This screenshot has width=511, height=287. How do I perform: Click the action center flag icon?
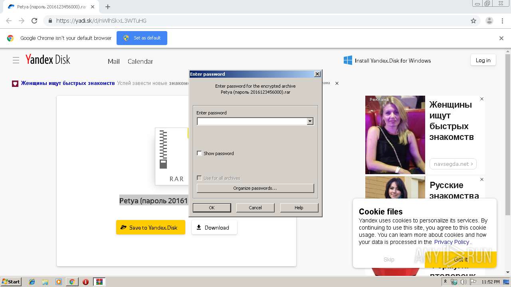(473, 282)
